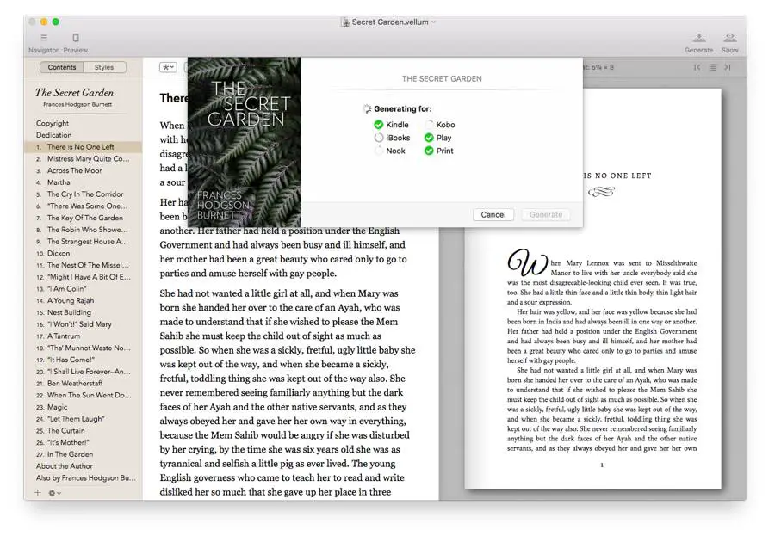Screen dimensions: 775x542
Task: Open chapter '"It Has Come!"'
Action: tap(83, 360)
